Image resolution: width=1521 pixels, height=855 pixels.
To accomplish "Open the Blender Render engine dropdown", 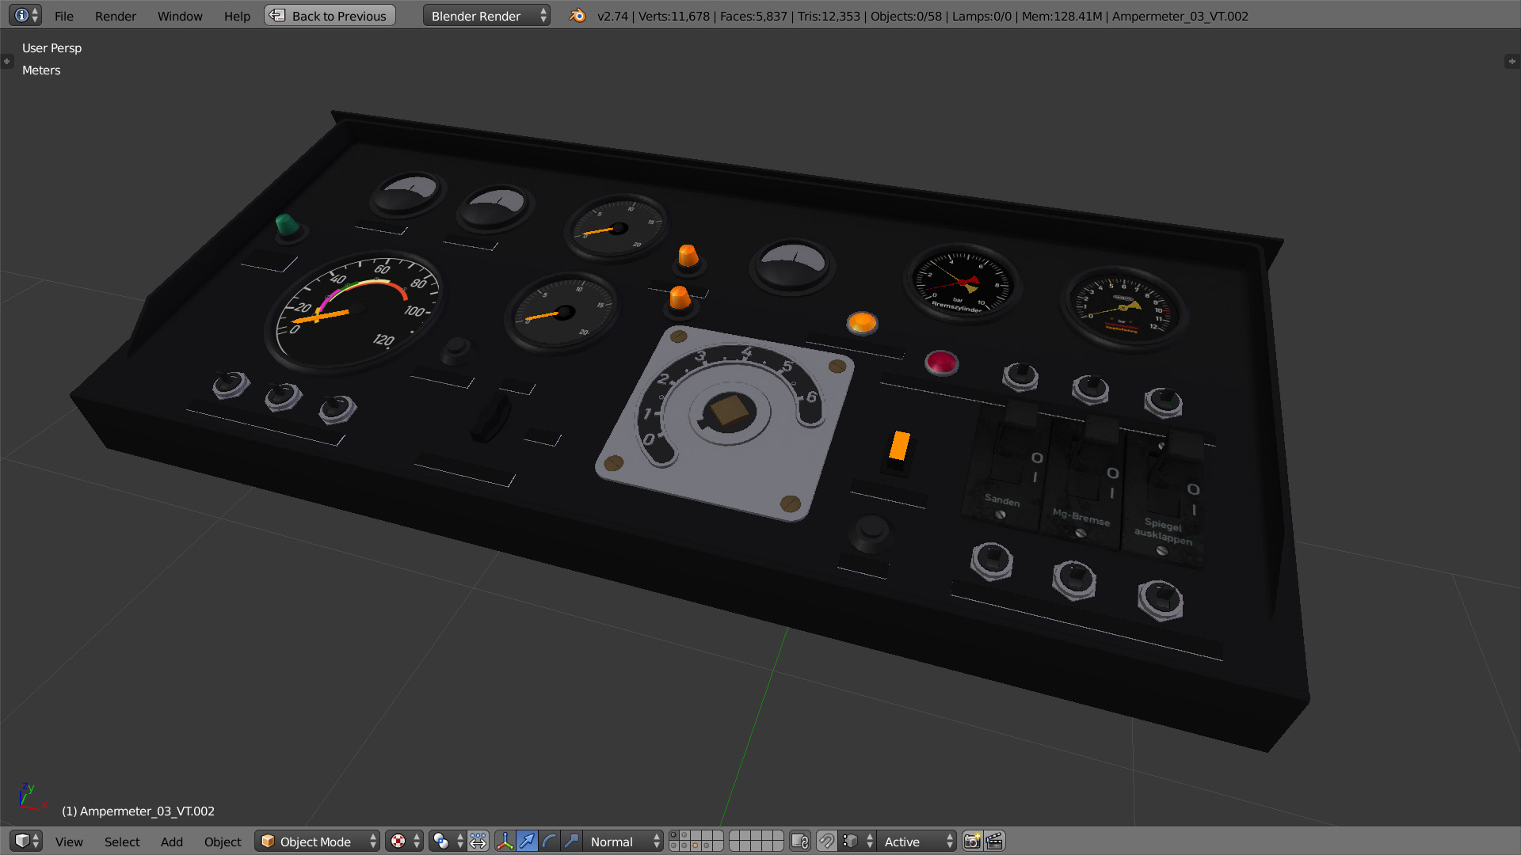I will tap(486, 16).
